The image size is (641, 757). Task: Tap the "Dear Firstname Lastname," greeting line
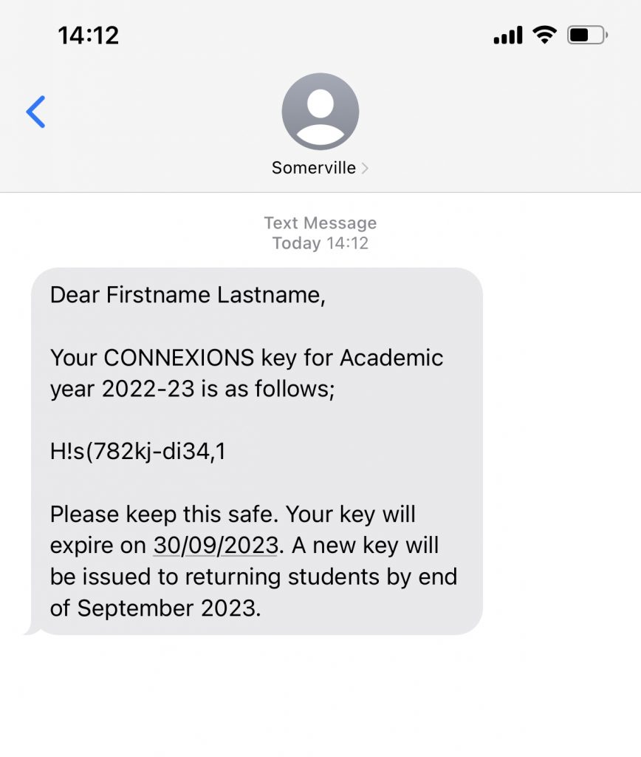[x=188, y=295]
